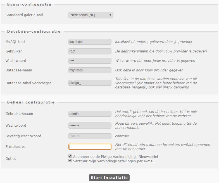The height and width of the screenshot is (183, 219).
Task: Select the database Wachtwoord password field
Action: tap(90, 61)
